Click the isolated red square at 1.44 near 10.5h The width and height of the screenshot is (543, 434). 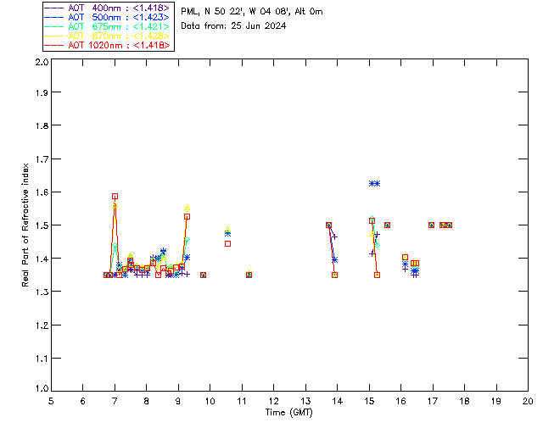coord(227,243)
